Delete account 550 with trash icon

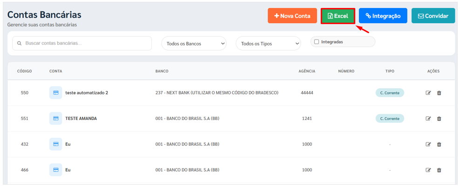coord(439,93)
